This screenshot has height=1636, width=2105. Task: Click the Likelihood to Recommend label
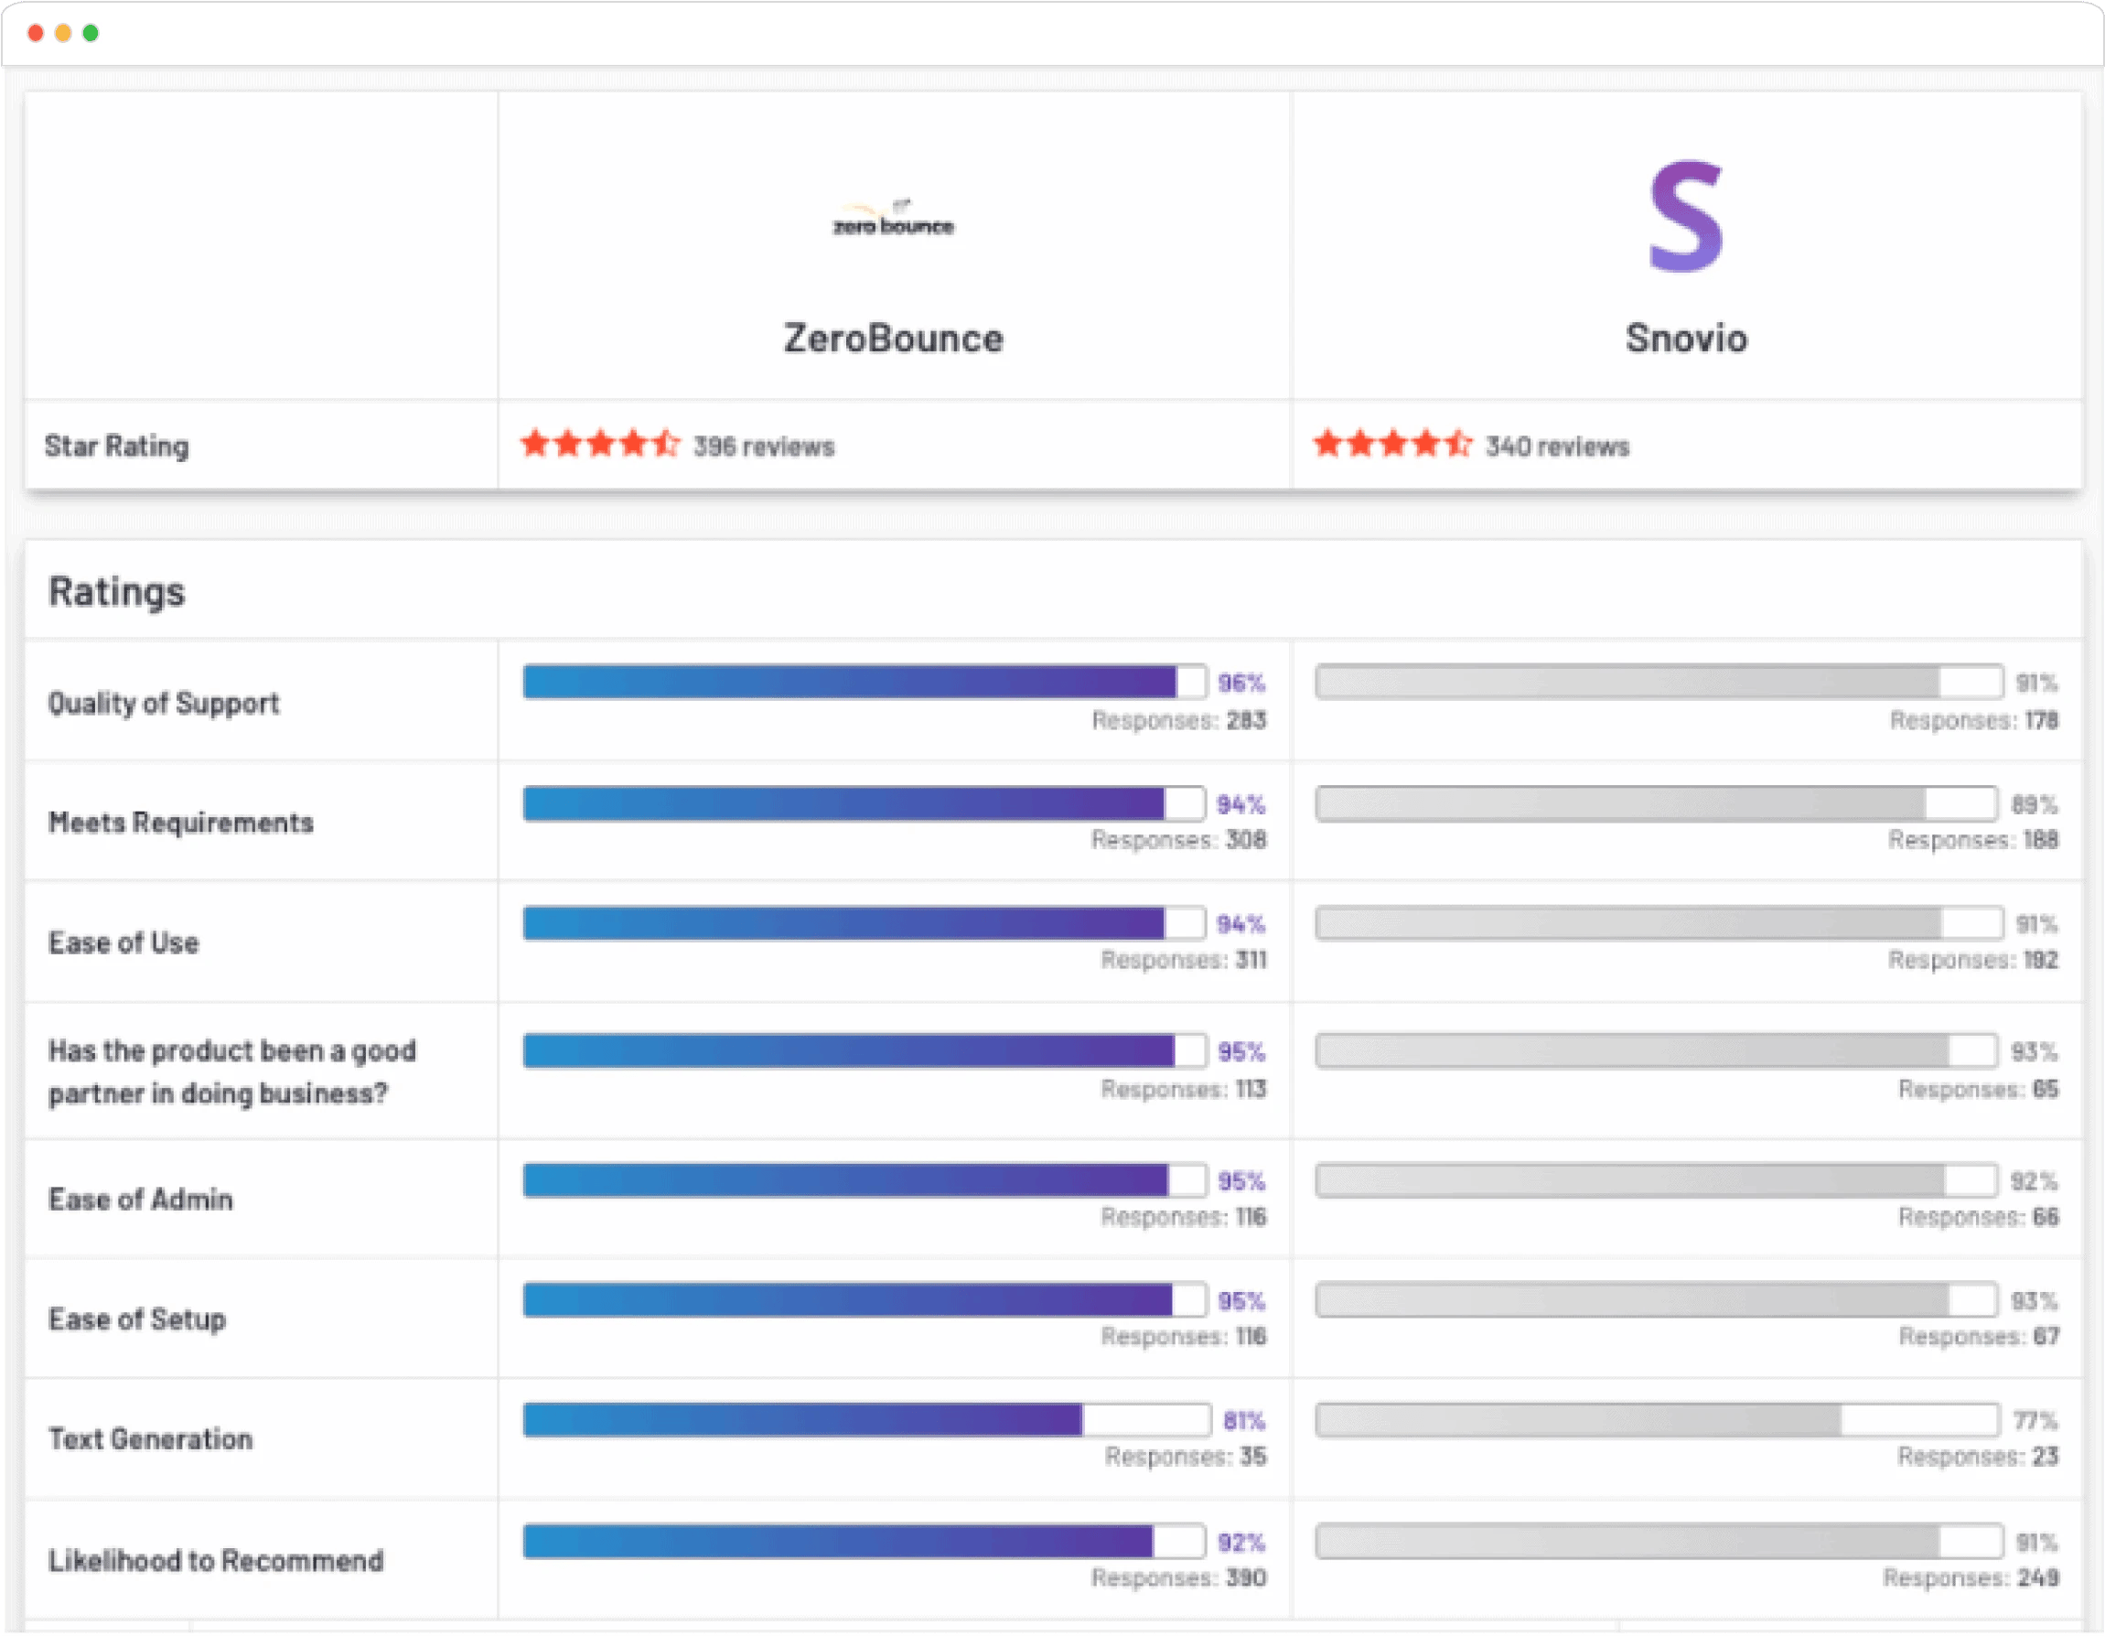(216, 1560)
